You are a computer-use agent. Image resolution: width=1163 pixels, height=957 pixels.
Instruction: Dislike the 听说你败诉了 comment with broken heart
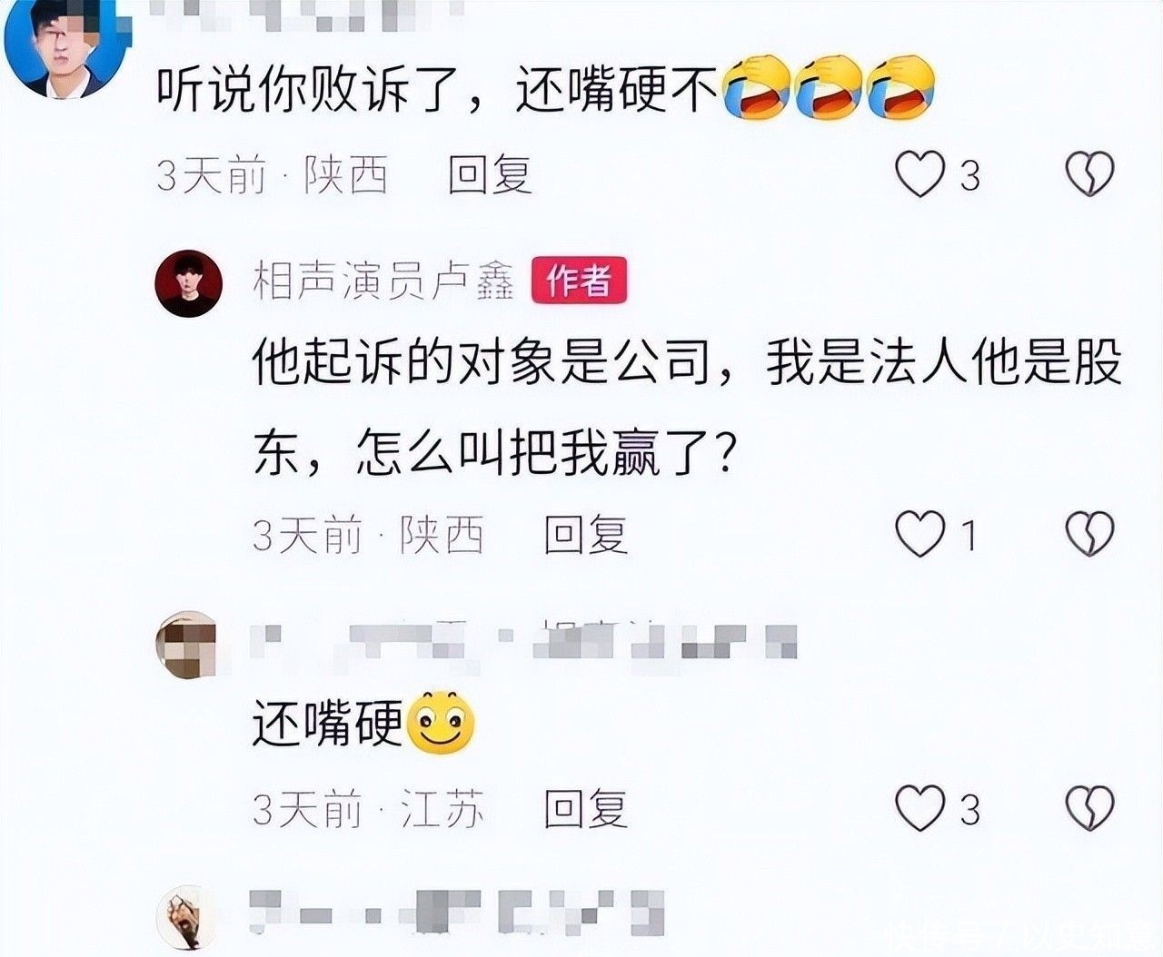tap(1089, 173)
